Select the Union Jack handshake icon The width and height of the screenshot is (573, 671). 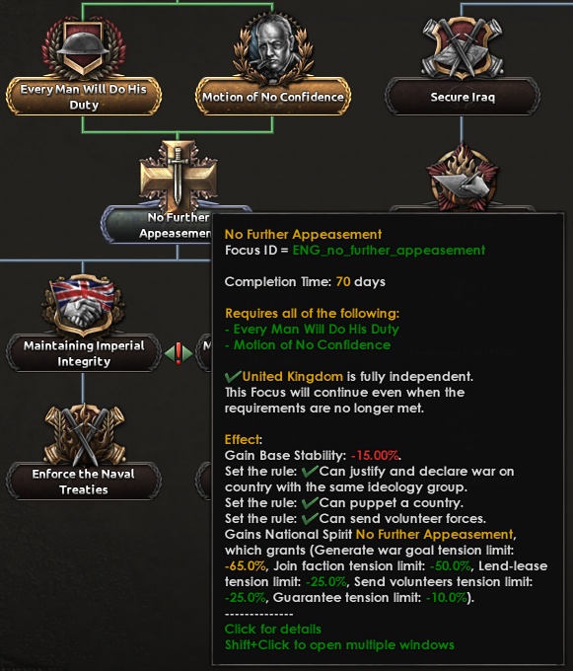(84, 305)
